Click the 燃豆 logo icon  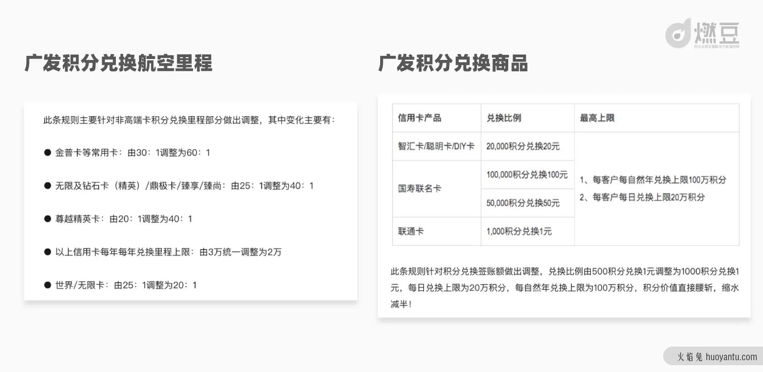[678, 33]
